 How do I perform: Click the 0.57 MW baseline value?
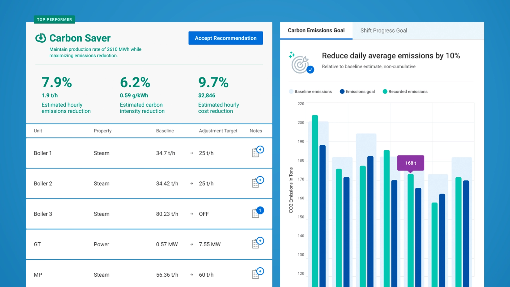167,244
